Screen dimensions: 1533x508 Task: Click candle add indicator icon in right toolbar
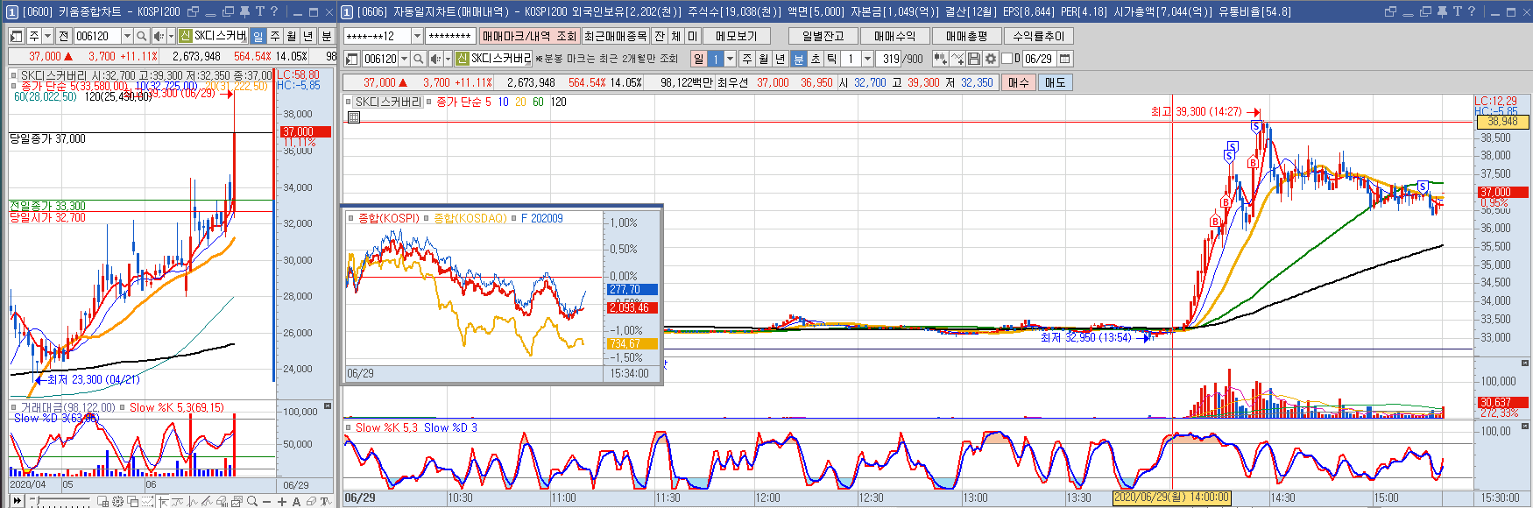[940, 59]
